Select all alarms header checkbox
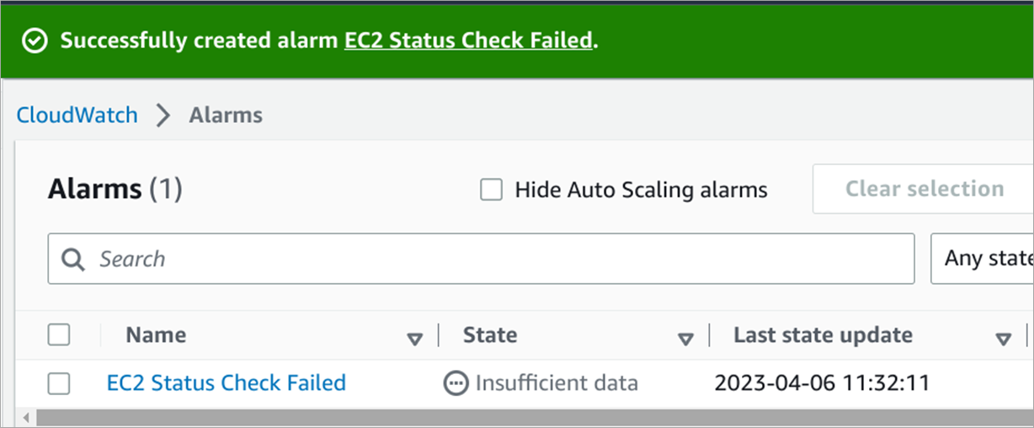 [x=59, y=335]
